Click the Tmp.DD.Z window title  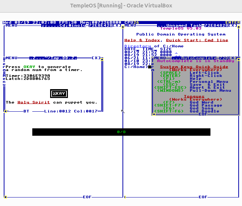(53, 58)
